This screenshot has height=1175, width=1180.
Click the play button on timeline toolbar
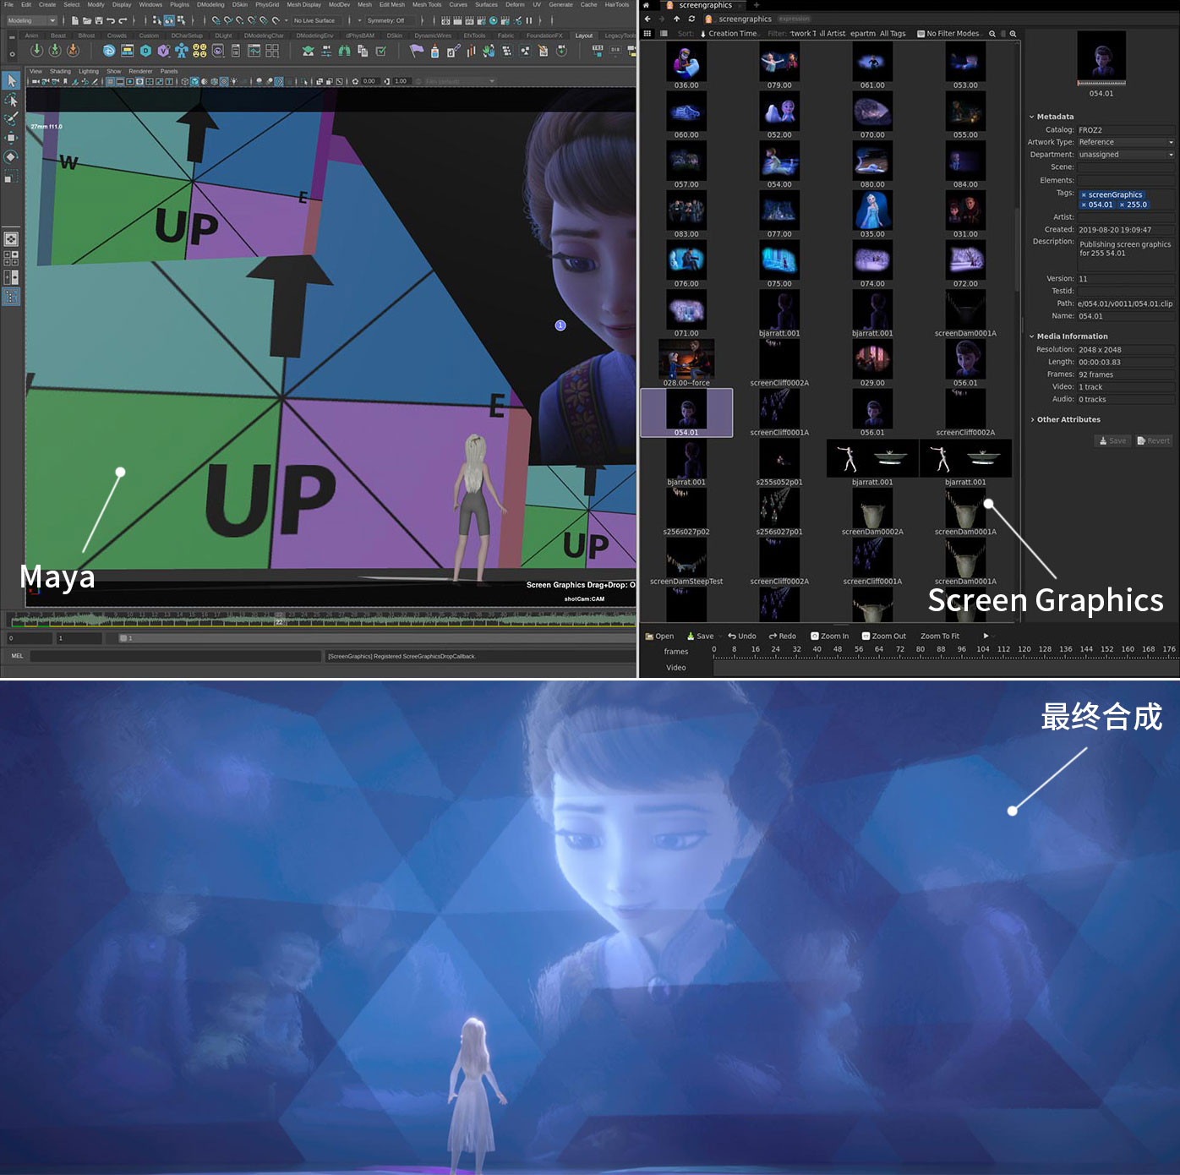tap(986, 636)
